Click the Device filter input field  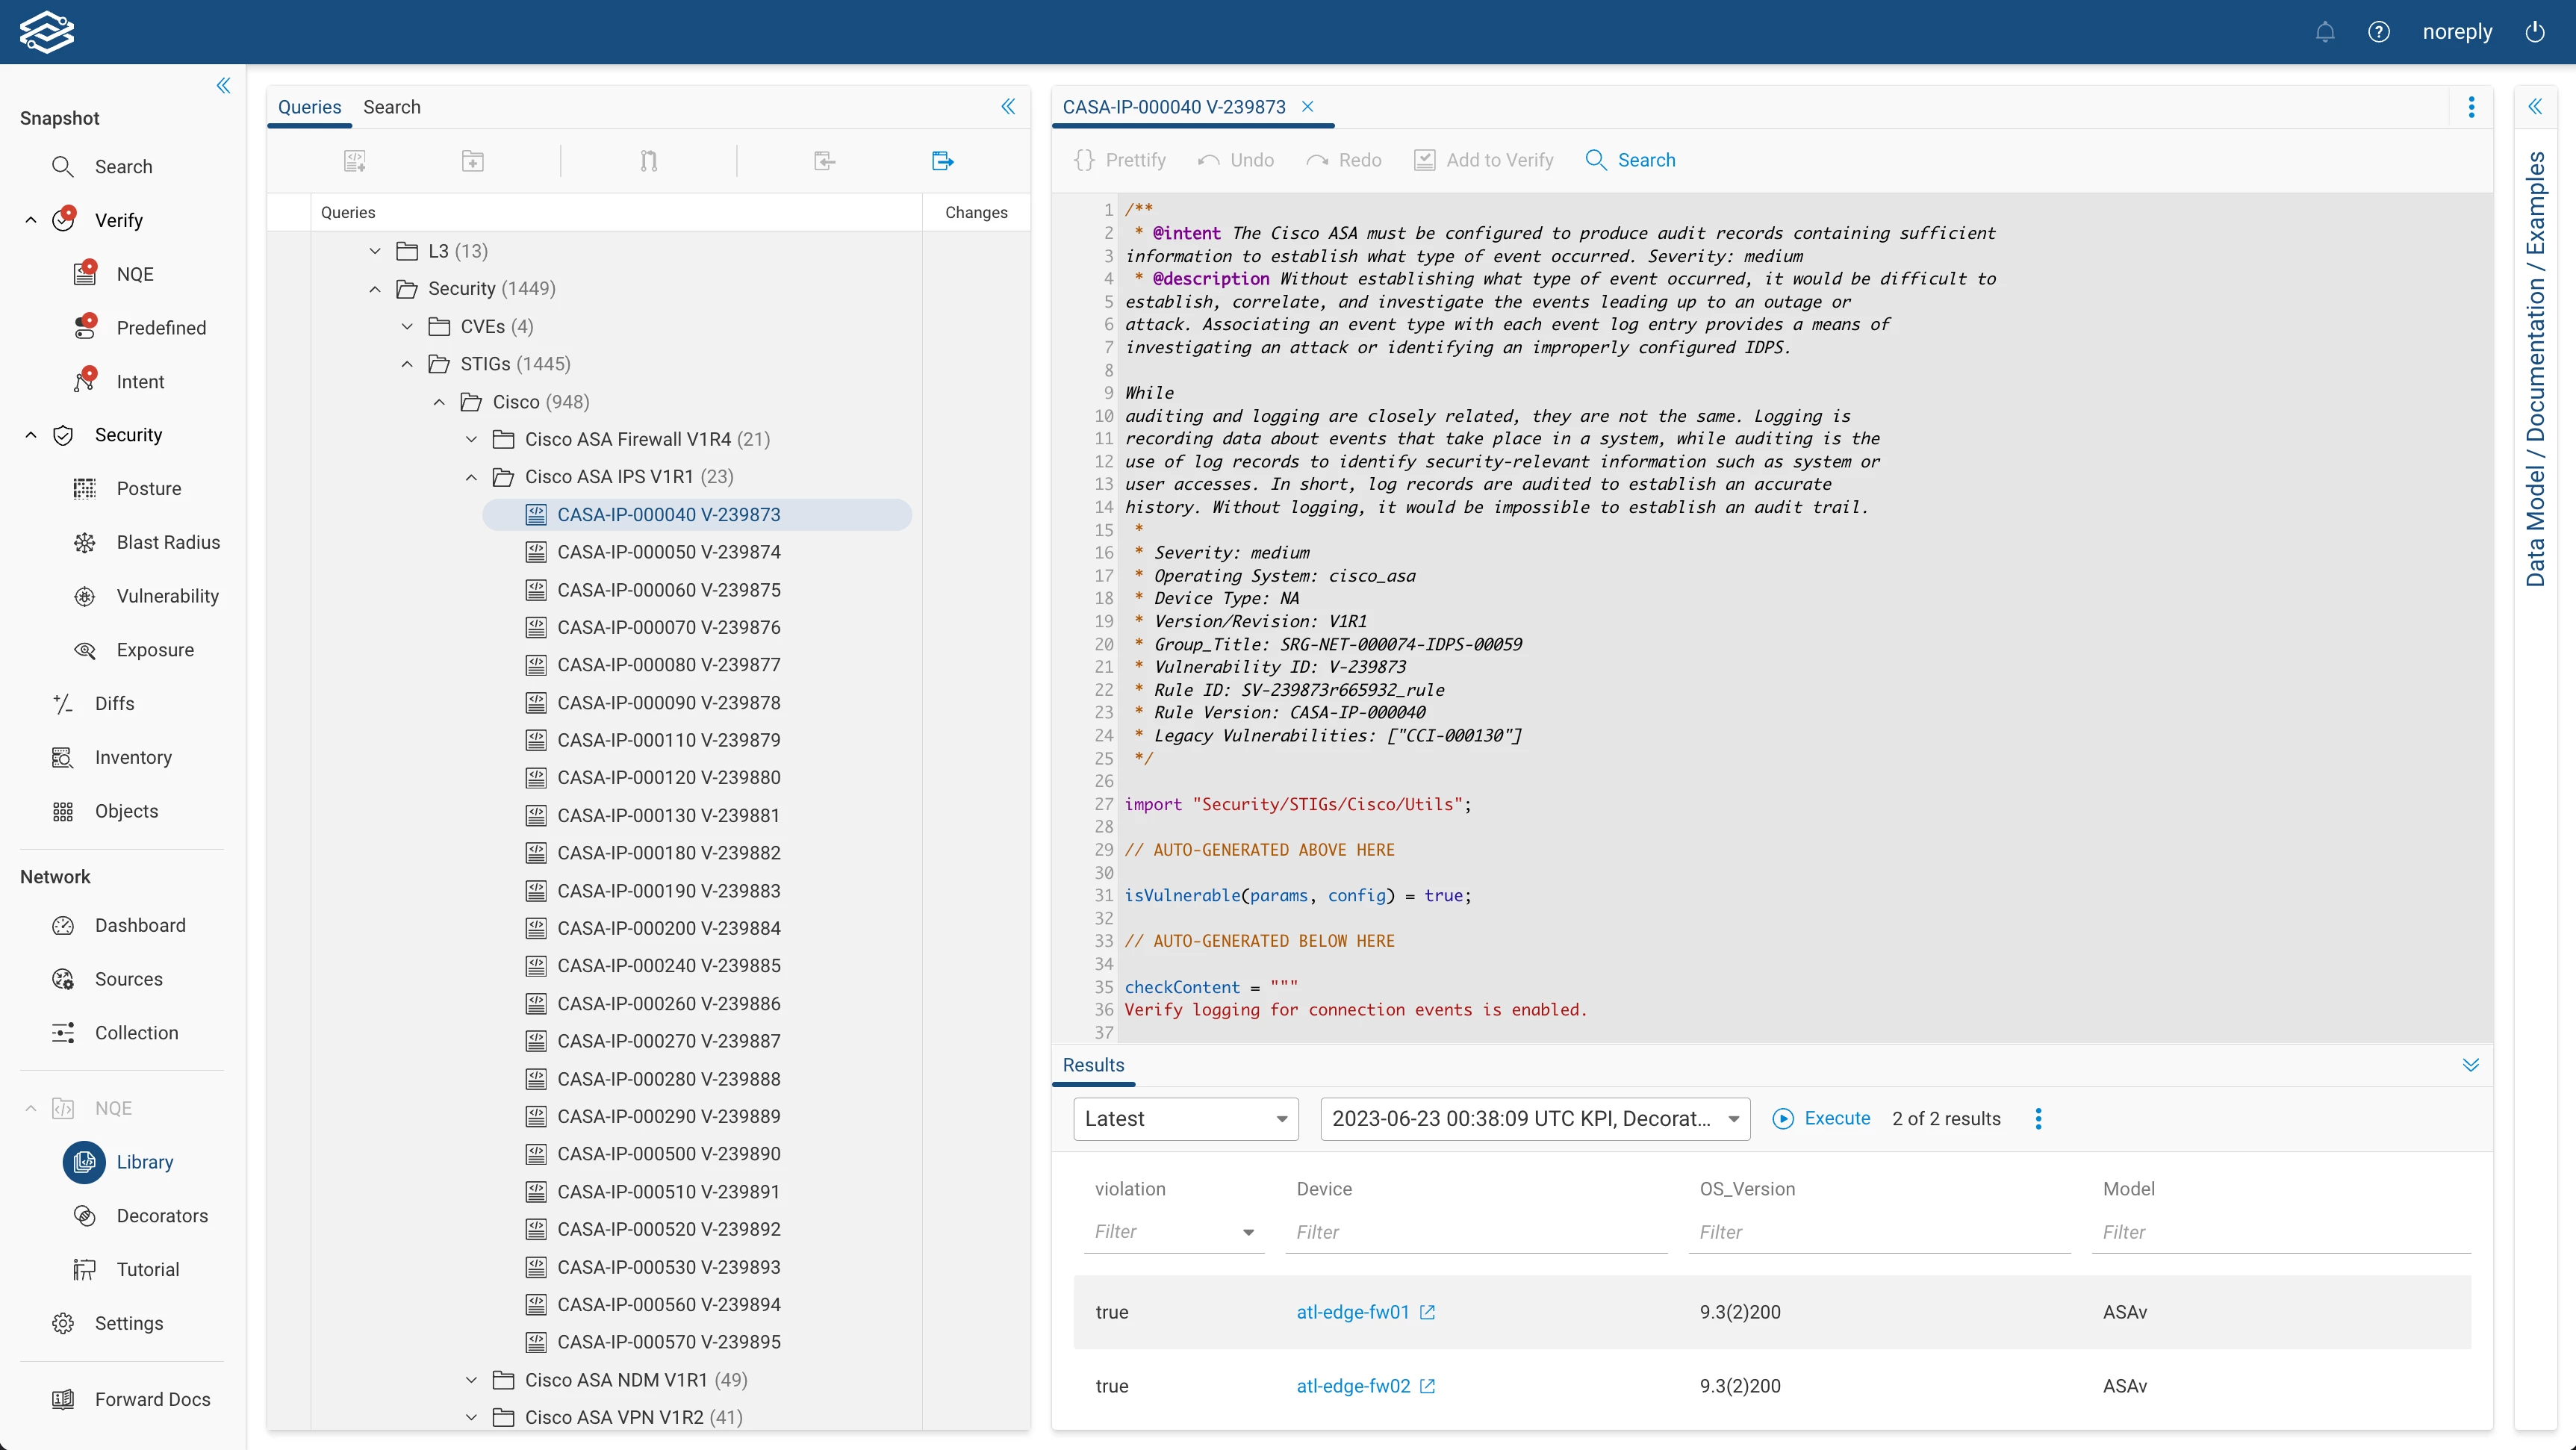coord(1475,1232)
